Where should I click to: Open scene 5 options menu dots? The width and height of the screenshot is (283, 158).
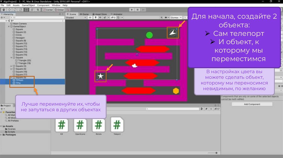(63, 21)
